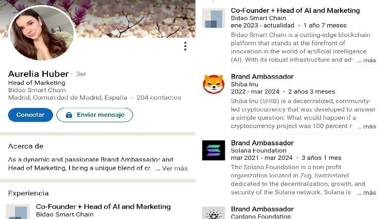
Task: Click the Enviar mensaje button
Action: tap(94, 115)
